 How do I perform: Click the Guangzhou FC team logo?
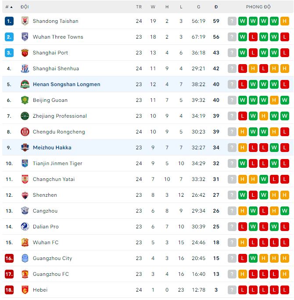[x=25, y=274]
